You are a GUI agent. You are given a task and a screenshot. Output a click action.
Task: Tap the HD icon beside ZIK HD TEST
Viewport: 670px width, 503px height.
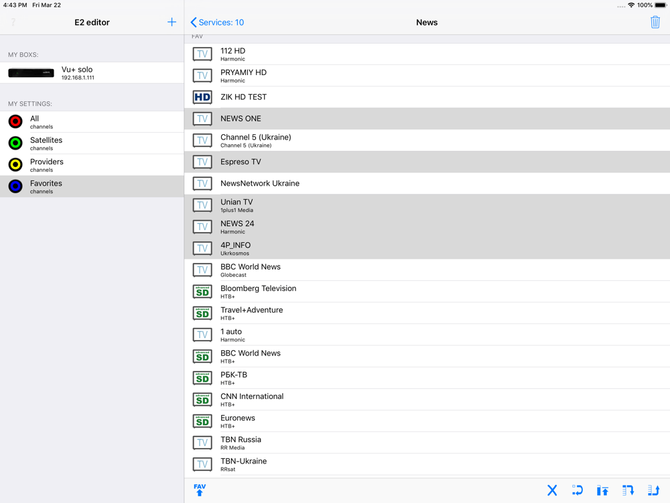[x=202, y=97]
